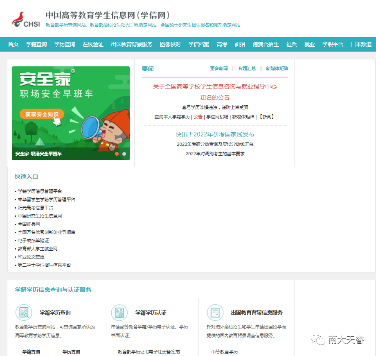Click the 更多新闻 link

coord(219,68)
